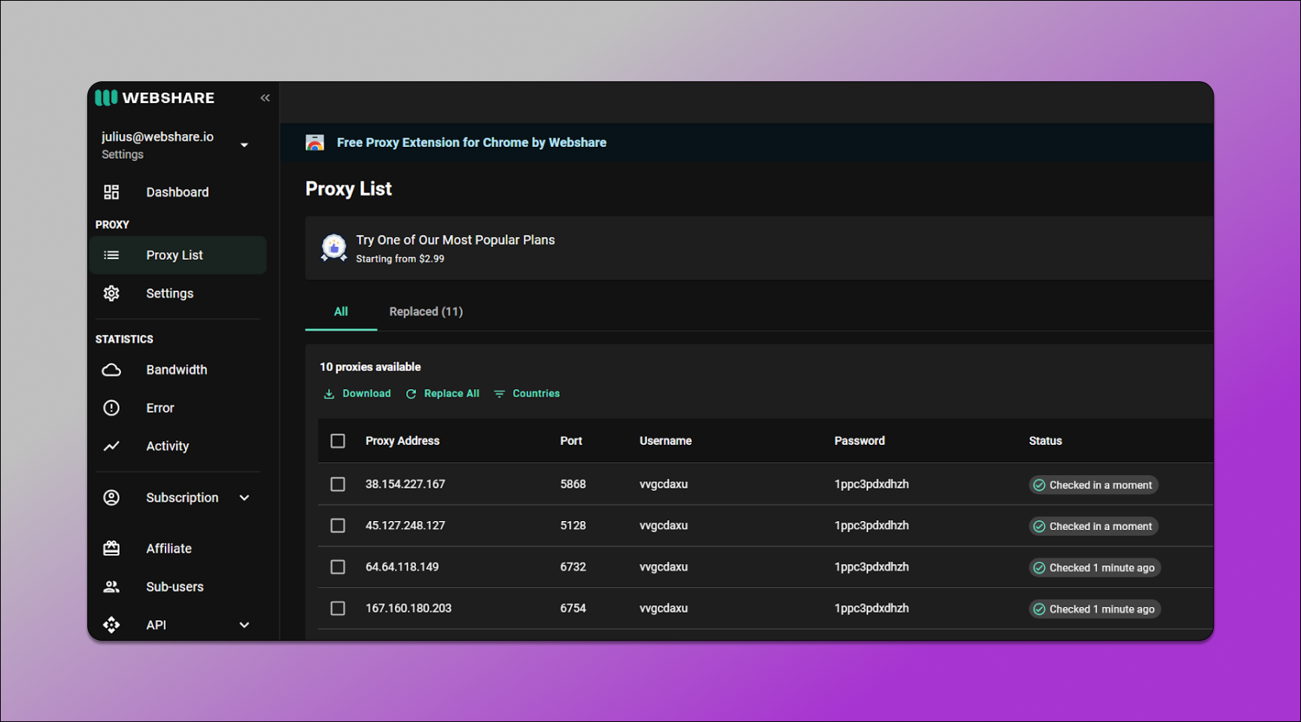Click the status check icon for 45.127.248.127
The height and width of the screenshot is (722, 1301).
(1039, 526)
